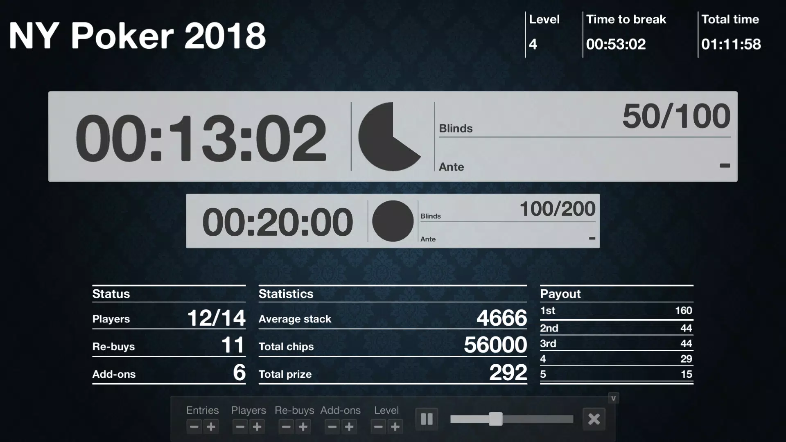Click the Level label in control bar
This screenshot has height=442, width=786.
[387, 410]
